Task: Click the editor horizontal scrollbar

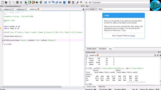Action: point(32,87)
